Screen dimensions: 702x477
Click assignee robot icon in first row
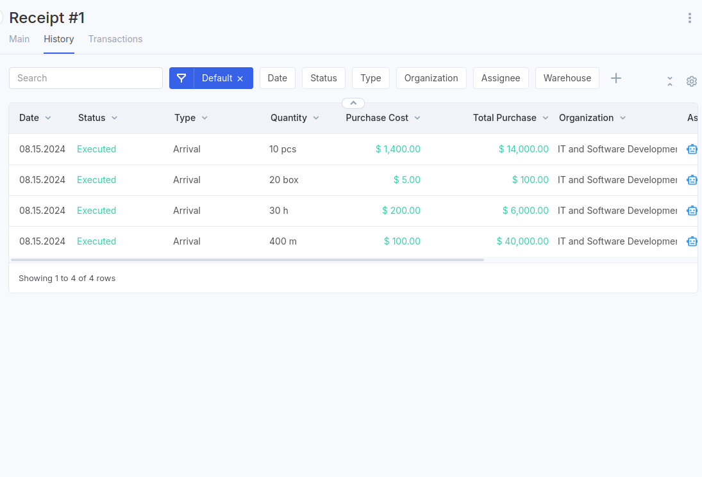tap(692, 149)
